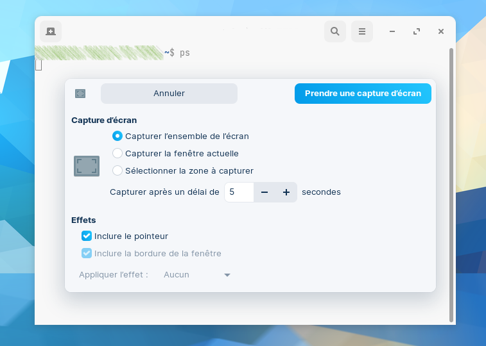The image size is (486, 346).
Task: Click the new terminal tab icon
Action: pos(51,31)
